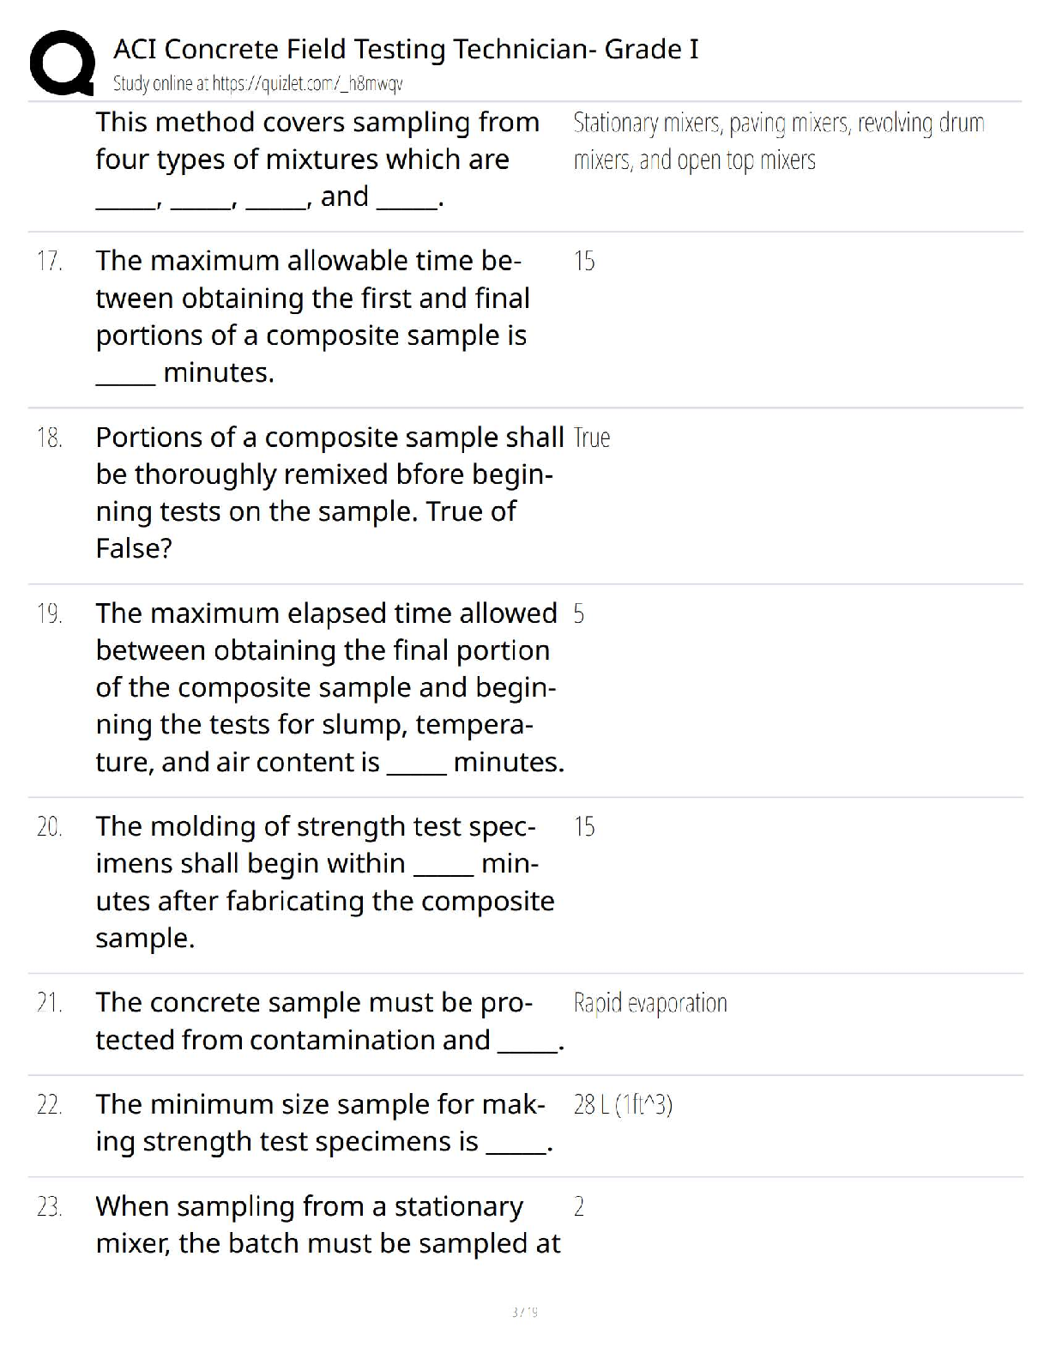Click question 21 about protecting concrete sample
The width and height of the screenshot is (1050, 1359).
click(329, 1021)
